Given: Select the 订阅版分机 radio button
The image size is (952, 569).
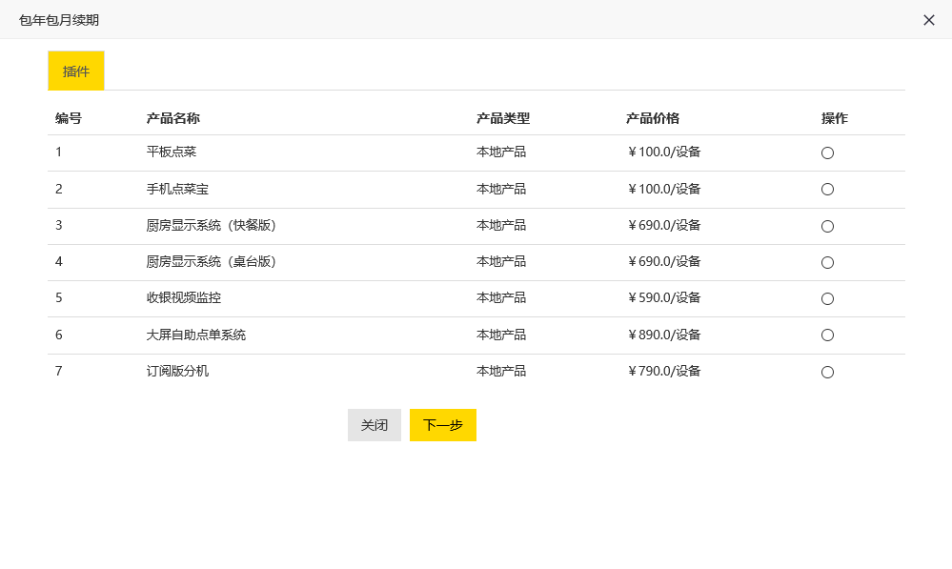Looking at the screenshot, I should (x=827, y=373).
